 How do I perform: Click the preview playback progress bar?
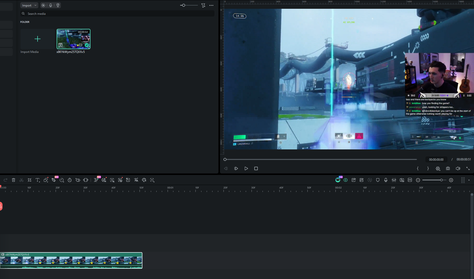320,159
